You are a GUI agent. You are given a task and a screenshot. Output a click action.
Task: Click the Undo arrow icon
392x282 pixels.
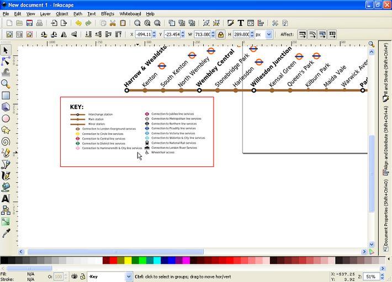[x=78, y=23]
